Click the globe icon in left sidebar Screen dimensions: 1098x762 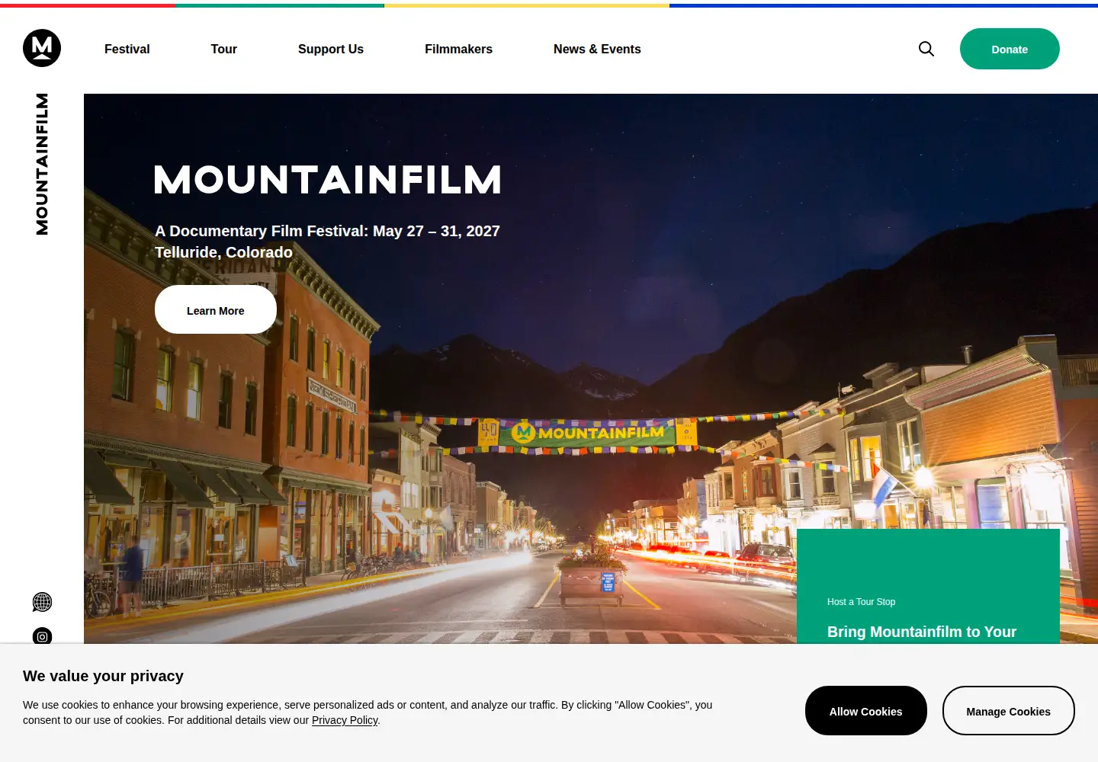[x=42, y=602]
